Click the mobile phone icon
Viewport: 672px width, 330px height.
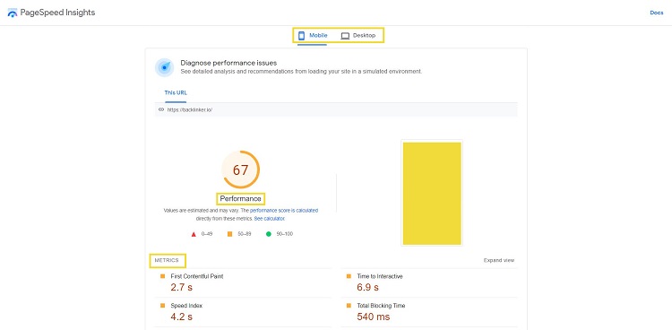pos(301,36)
